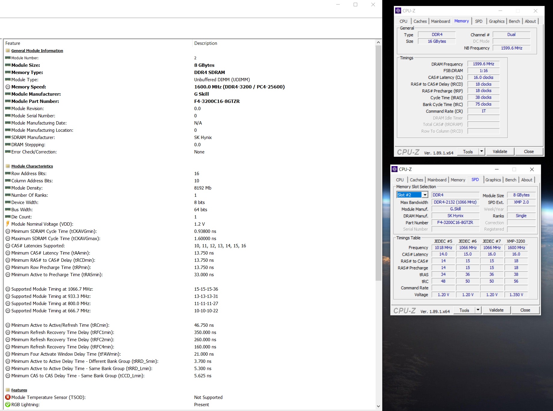The height and width of the screenshot is (411, 553).
Task: Click the clock icon beside tRASmin row
Action: tap(8, 275)
